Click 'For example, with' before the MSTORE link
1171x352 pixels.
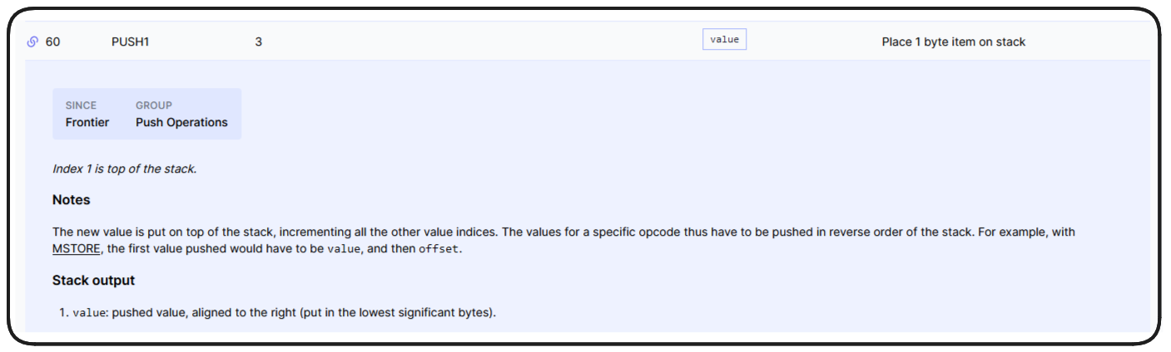coord(1039,232)
